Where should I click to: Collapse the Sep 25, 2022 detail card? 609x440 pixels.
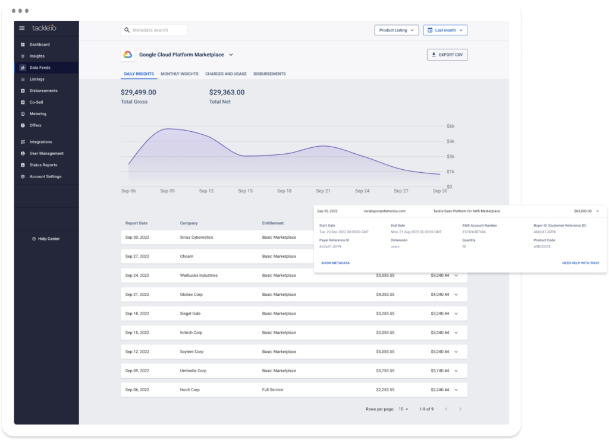click(x=597, y=211)
